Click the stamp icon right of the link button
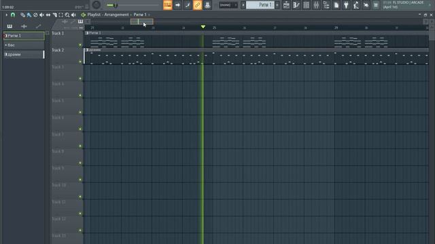This screenshot has height=244, width=435. (207, 5)
